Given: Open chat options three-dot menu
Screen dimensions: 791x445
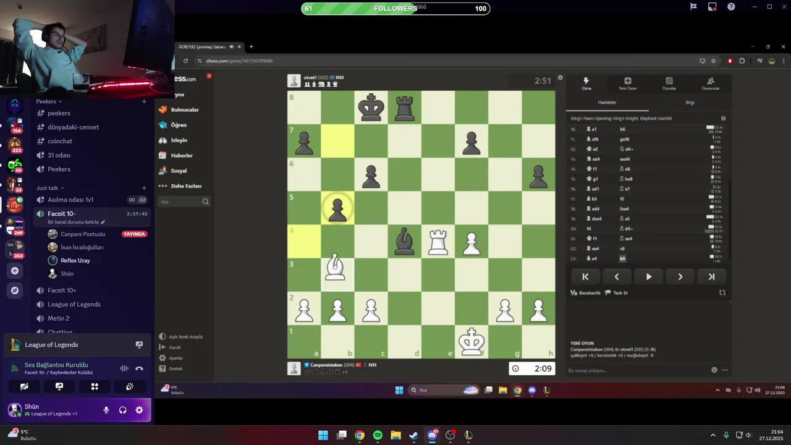Looking at the screenshot, I should [x=725, y=370].
